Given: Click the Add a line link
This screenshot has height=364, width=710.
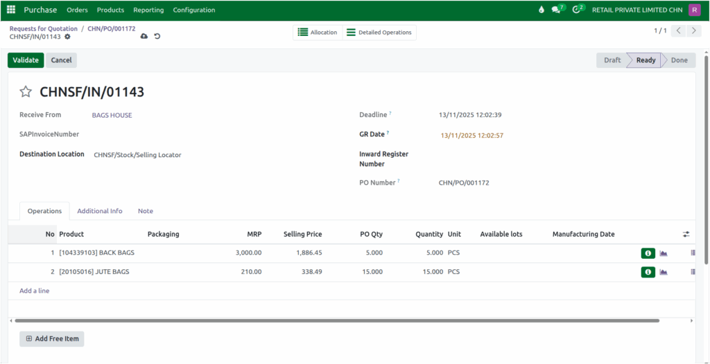Looking at the screenshot, I should click(x=35, y=291).
